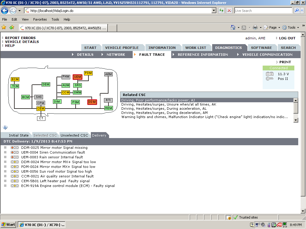Click Internet Explorer refresh button

click(221, 10)
